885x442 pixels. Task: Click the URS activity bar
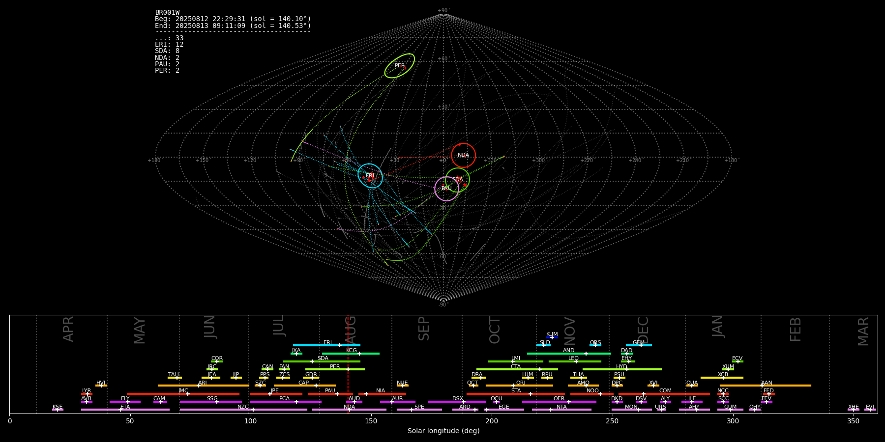click(661, 410)
